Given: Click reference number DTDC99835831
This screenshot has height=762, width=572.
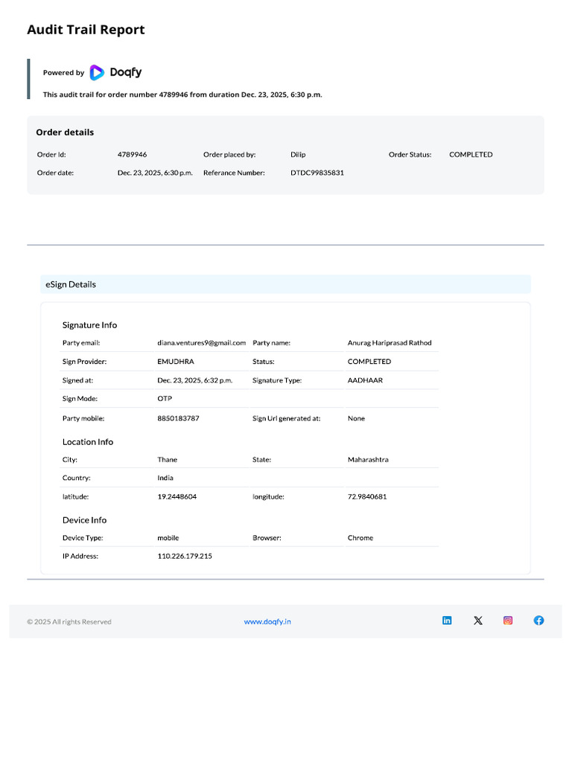Looking at the screenshot, I should pos(317,173).
